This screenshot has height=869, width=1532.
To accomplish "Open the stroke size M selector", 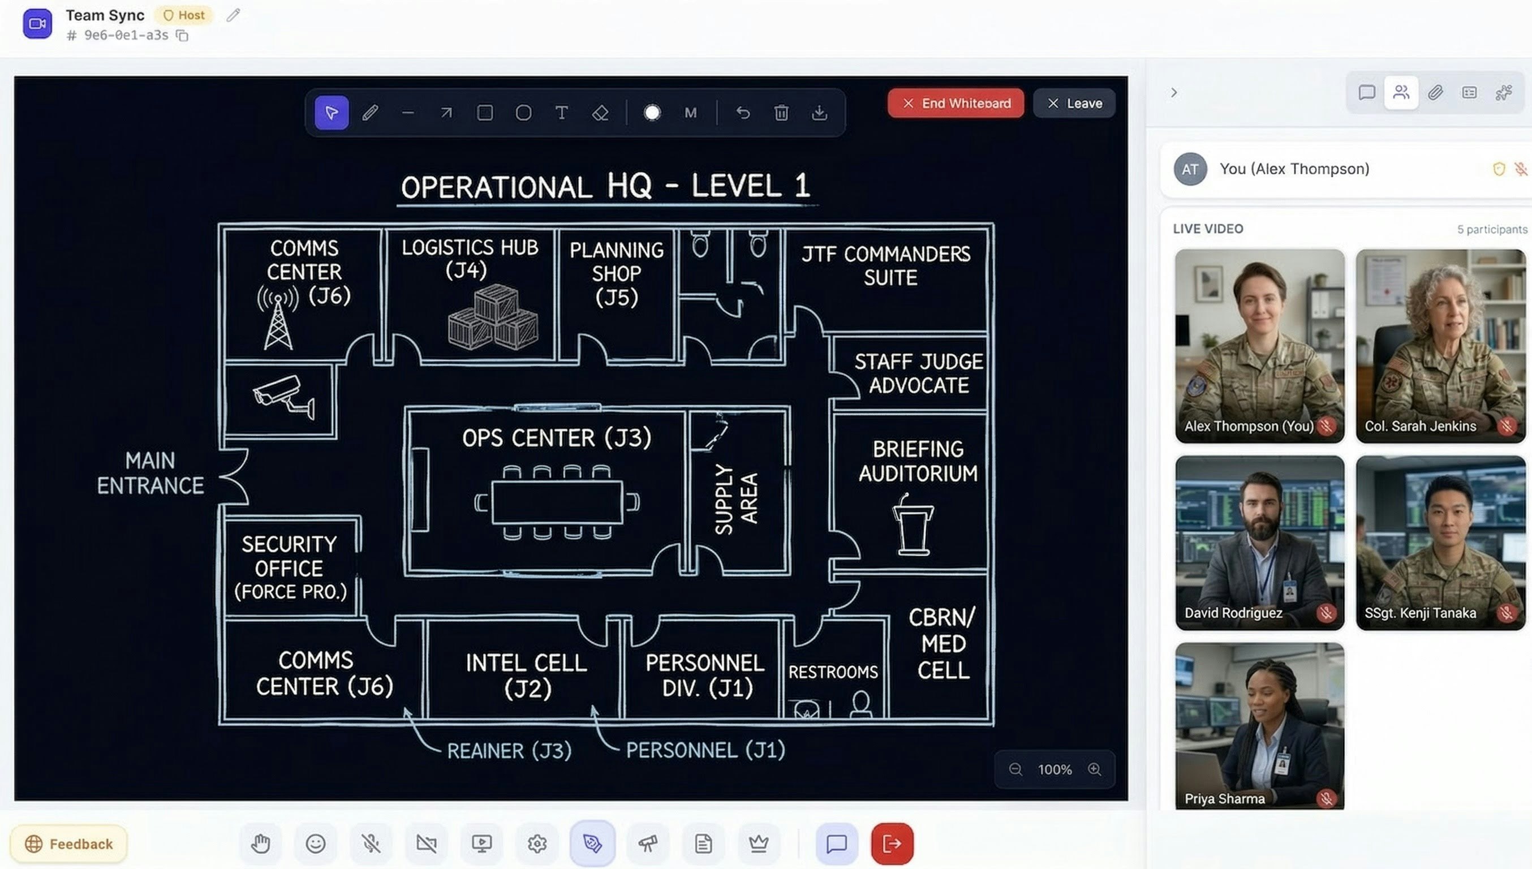I will point(691,113).
